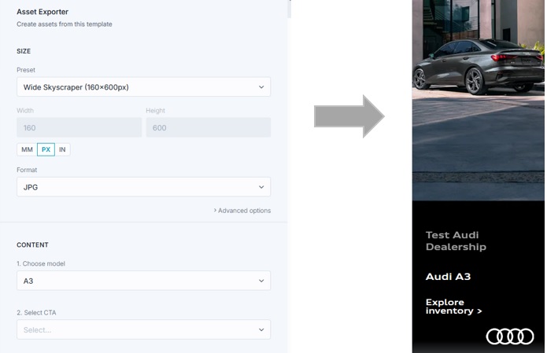Click the model dropdown chevron icon
Image resolution: width=547 pixels, height=353 pixels.
tap(261, 281)
